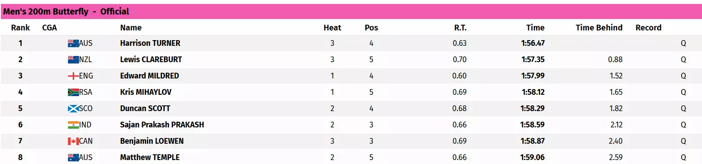Click the Canada flag icon
Viewport: 702px width, 164px height.
[73, 141]
